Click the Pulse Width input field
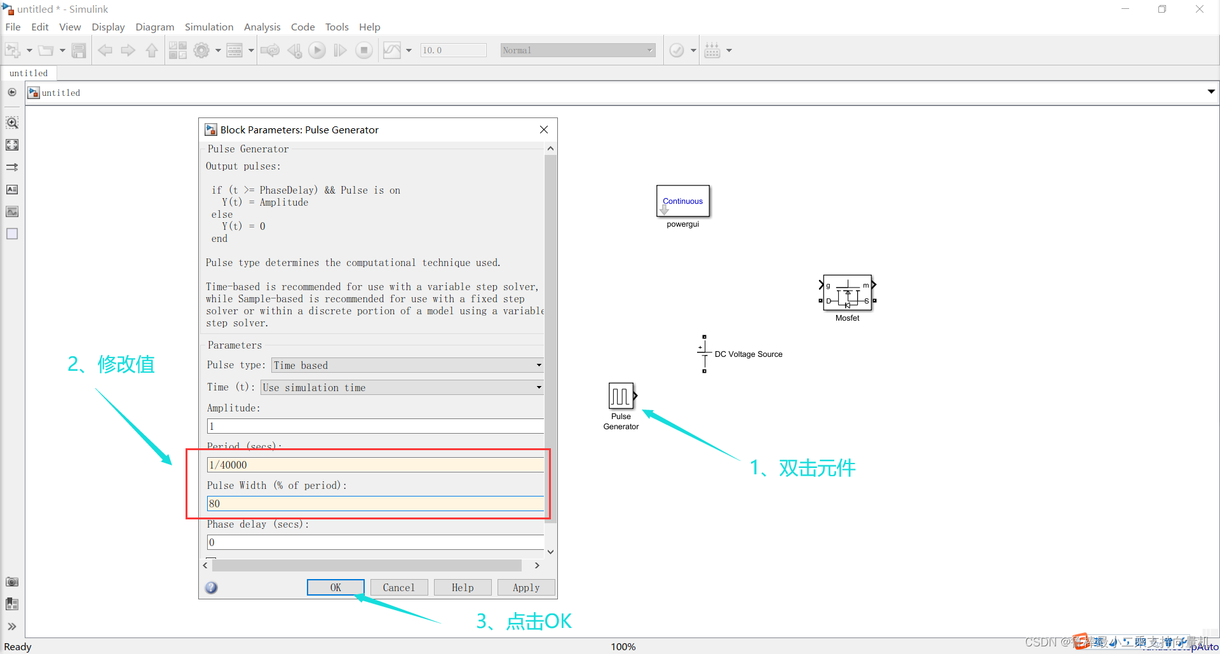This screenshot has width=1220, height=654. [376, 504]
